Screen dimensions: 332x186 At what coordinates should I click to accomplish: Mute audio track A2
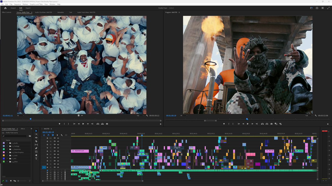coord(58,172)
